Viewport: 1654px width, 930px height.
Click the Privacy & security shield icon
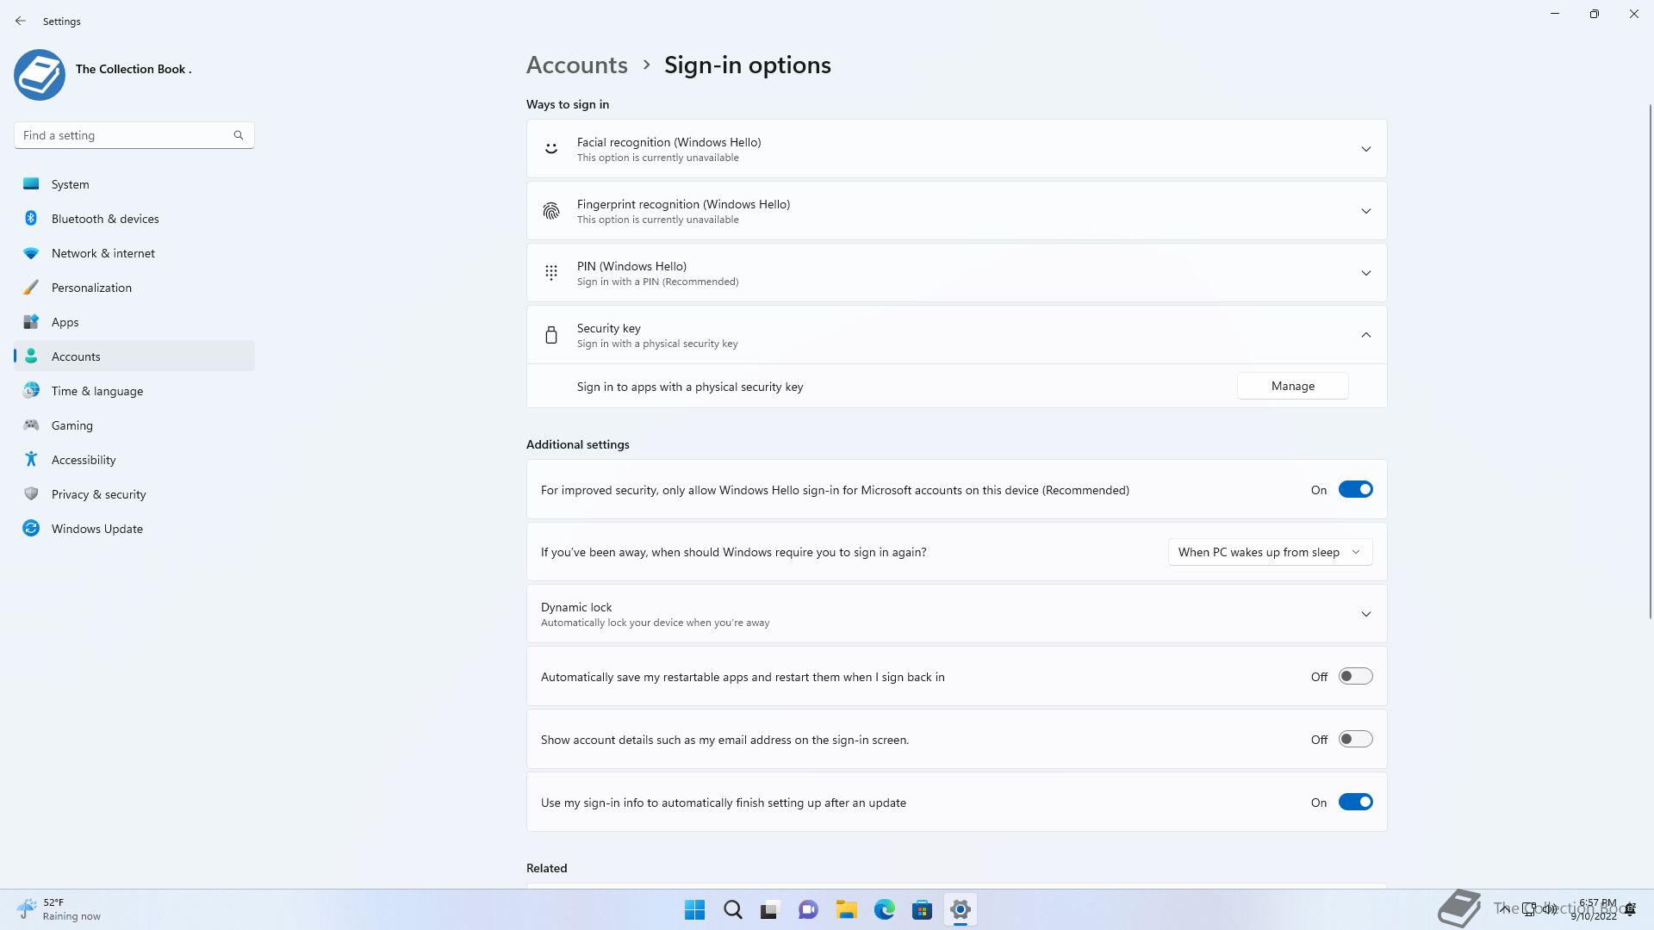(31, 494)
